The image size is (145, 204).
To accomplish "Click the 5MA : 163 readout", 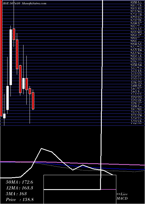I will (16, 194).
